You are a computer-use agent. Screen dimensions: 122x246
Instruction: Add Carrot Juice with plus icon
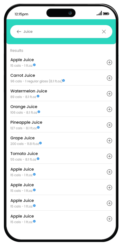click(109, 78)
